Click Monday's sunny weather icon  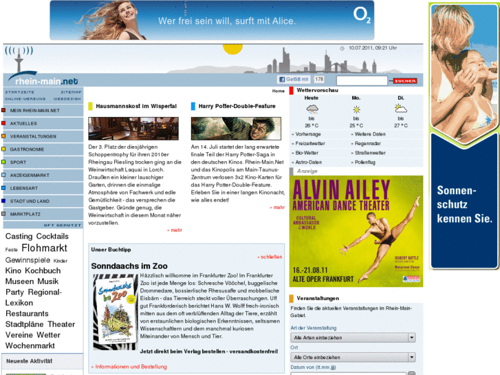(356, 110)
